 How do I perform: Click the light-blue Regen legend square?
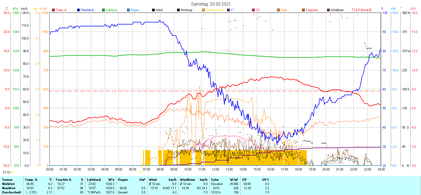pos(128,10)
